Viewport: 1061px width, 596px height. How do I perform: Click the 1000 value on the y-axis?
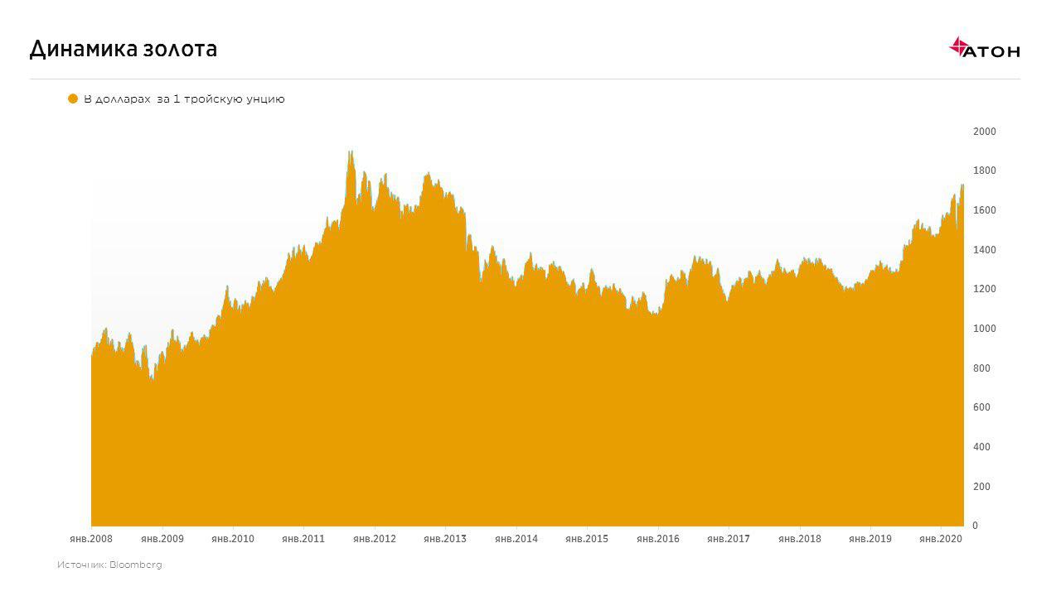point(984,329)
